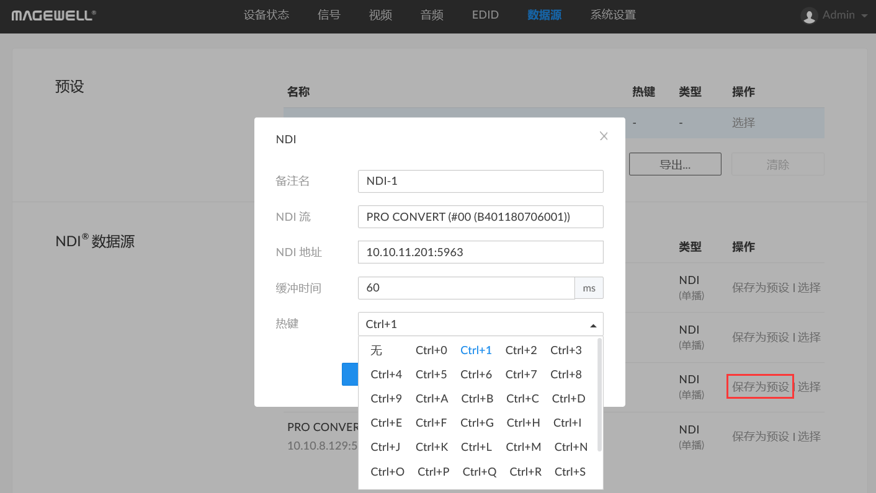Go to 系统设置 tab

point(613,16)
